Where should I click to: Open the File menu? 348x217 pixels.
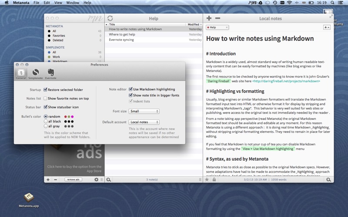pyautogui.click(x=37, y=3)
